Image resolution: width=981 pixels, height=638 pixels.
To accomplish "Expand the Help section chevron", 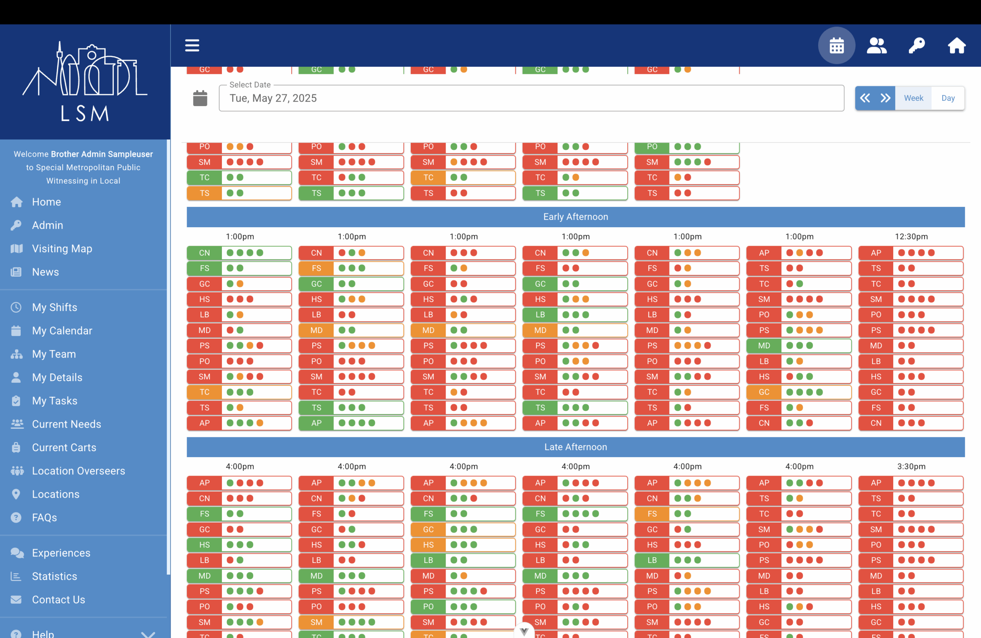I will point(148,634).
